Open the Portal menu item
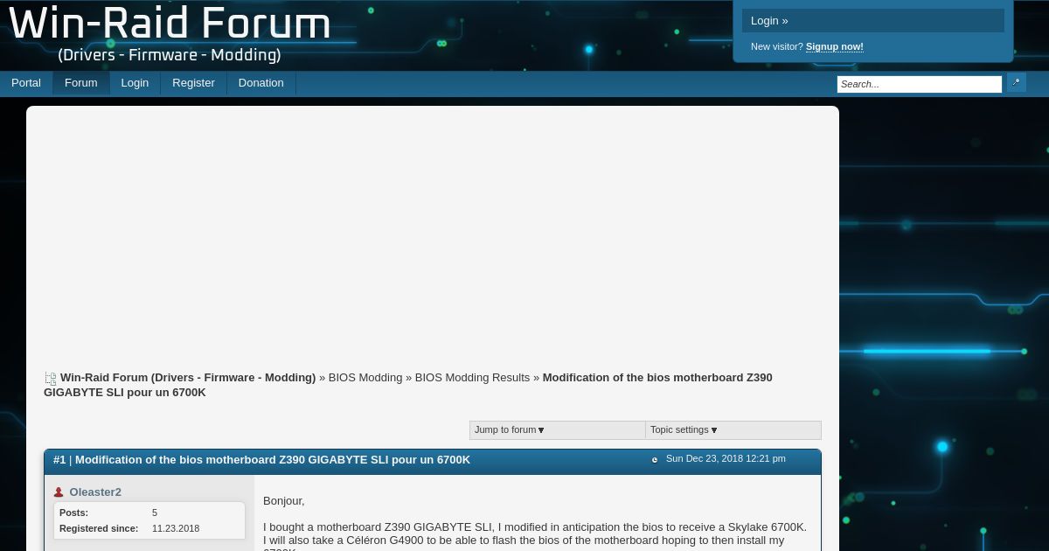 pos(26,83)
